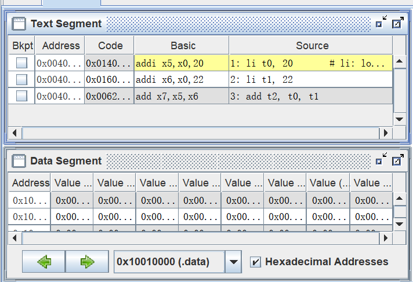Maximize the Data Segment panel

coord(397,160)
